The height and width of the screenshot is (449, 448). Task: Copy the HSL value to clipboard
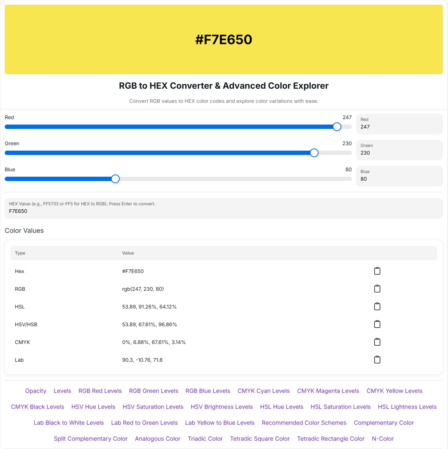[x=377, y=306]
